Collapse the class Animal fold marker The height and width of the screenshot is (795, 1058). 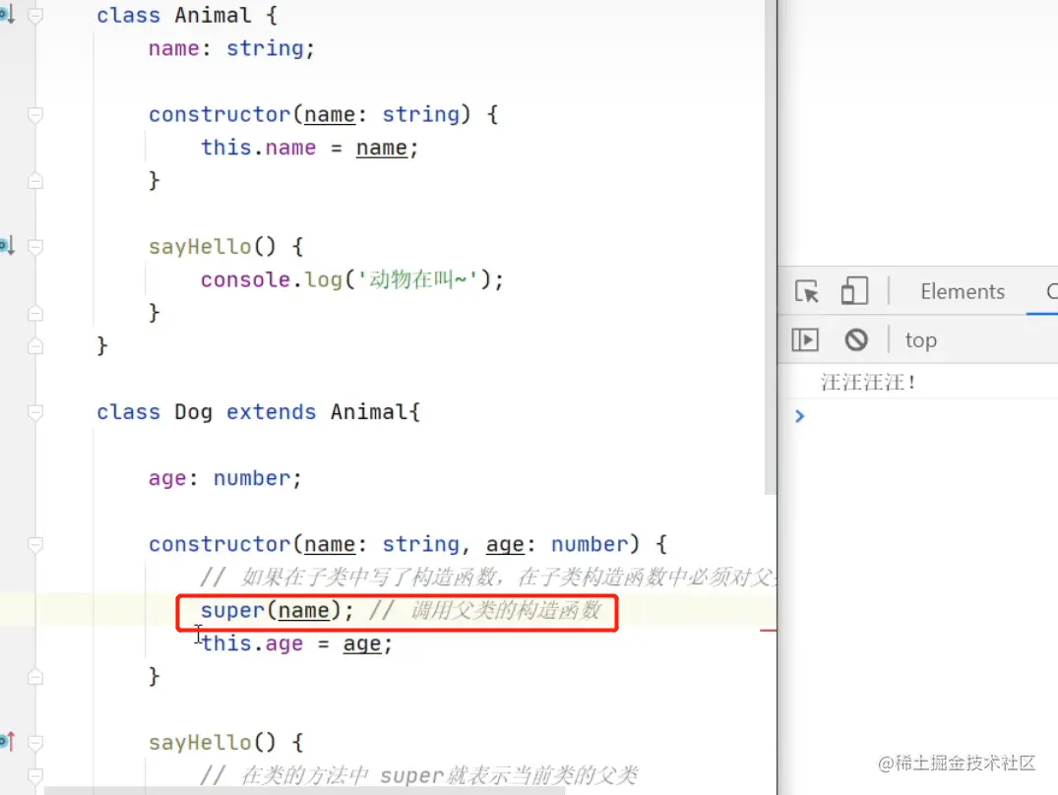(x=35, y=15)
